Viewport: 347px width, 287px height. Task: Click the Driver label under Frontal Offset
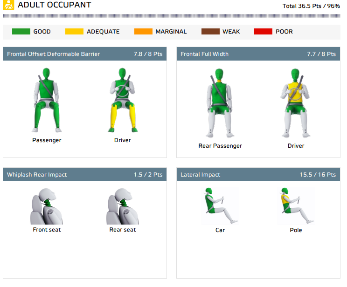point(122,140)
